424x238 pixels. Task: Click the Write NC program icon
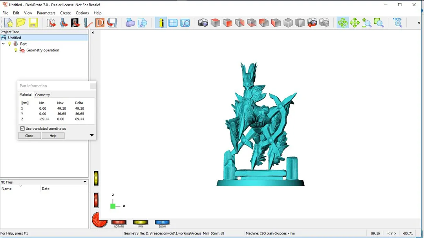tap(112, 23)
